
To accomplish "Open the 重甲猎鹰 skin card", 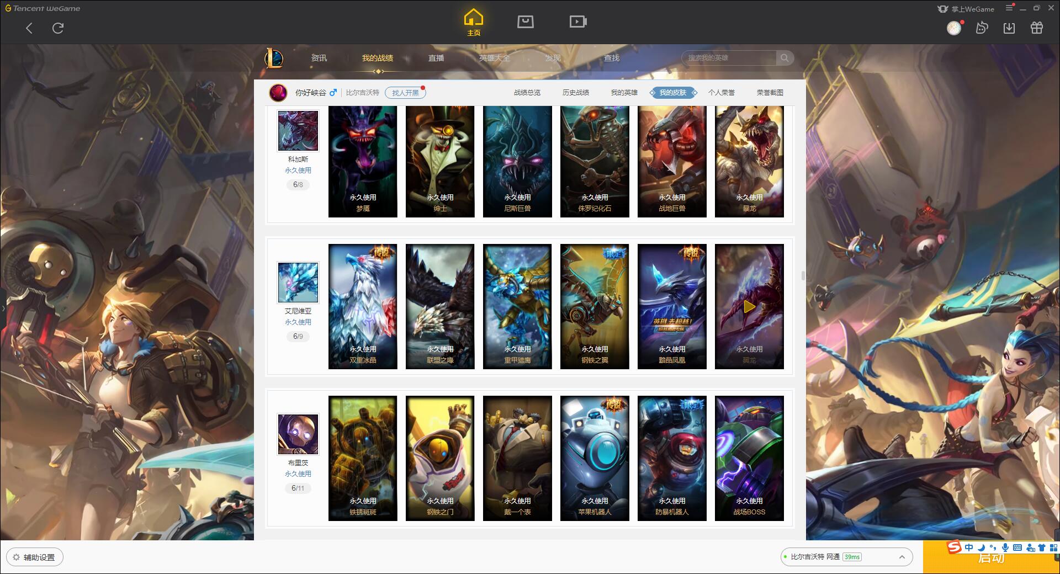I will (x=517, y=306).
